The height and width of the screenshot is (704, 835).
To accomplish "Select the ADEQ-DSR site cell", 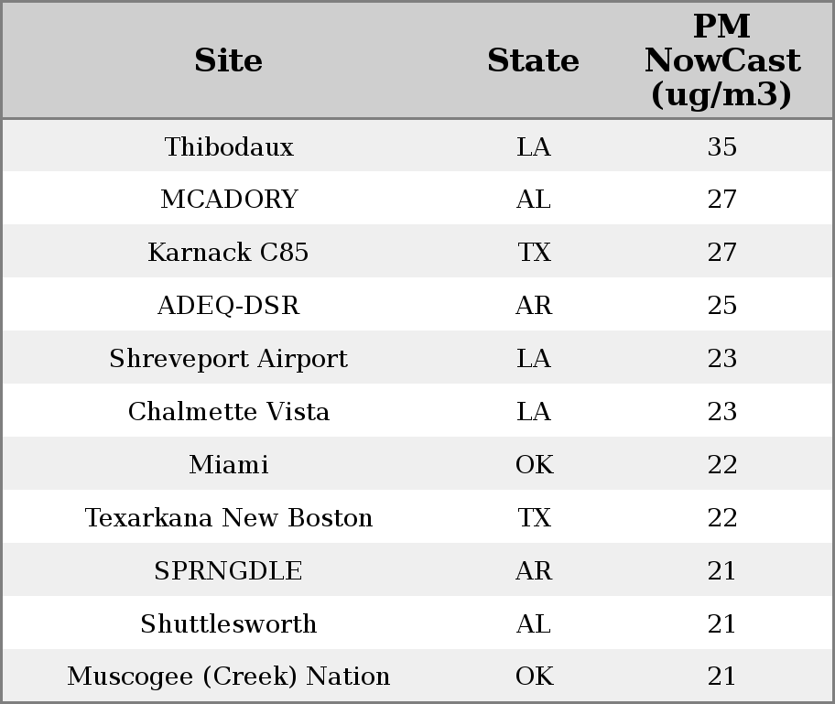I will [x=229, y=306].
